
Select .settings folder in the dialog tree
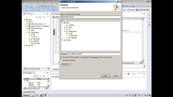click(71, 25)
